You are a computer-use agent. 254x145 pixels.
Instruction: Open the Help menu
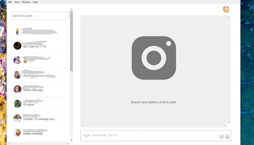pos(35,2)
